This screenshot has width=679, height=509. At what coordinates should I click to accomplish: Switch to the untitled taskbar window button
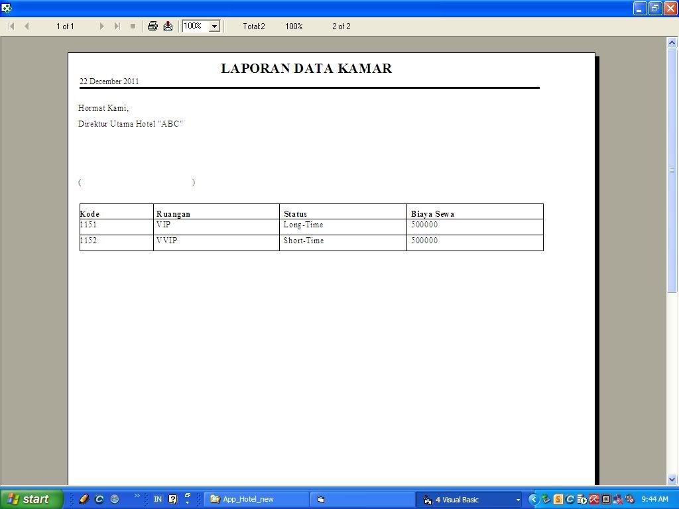click(363, 499)
